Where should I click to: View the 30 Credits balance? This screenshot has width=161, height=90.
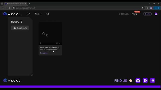coord(124,14)
